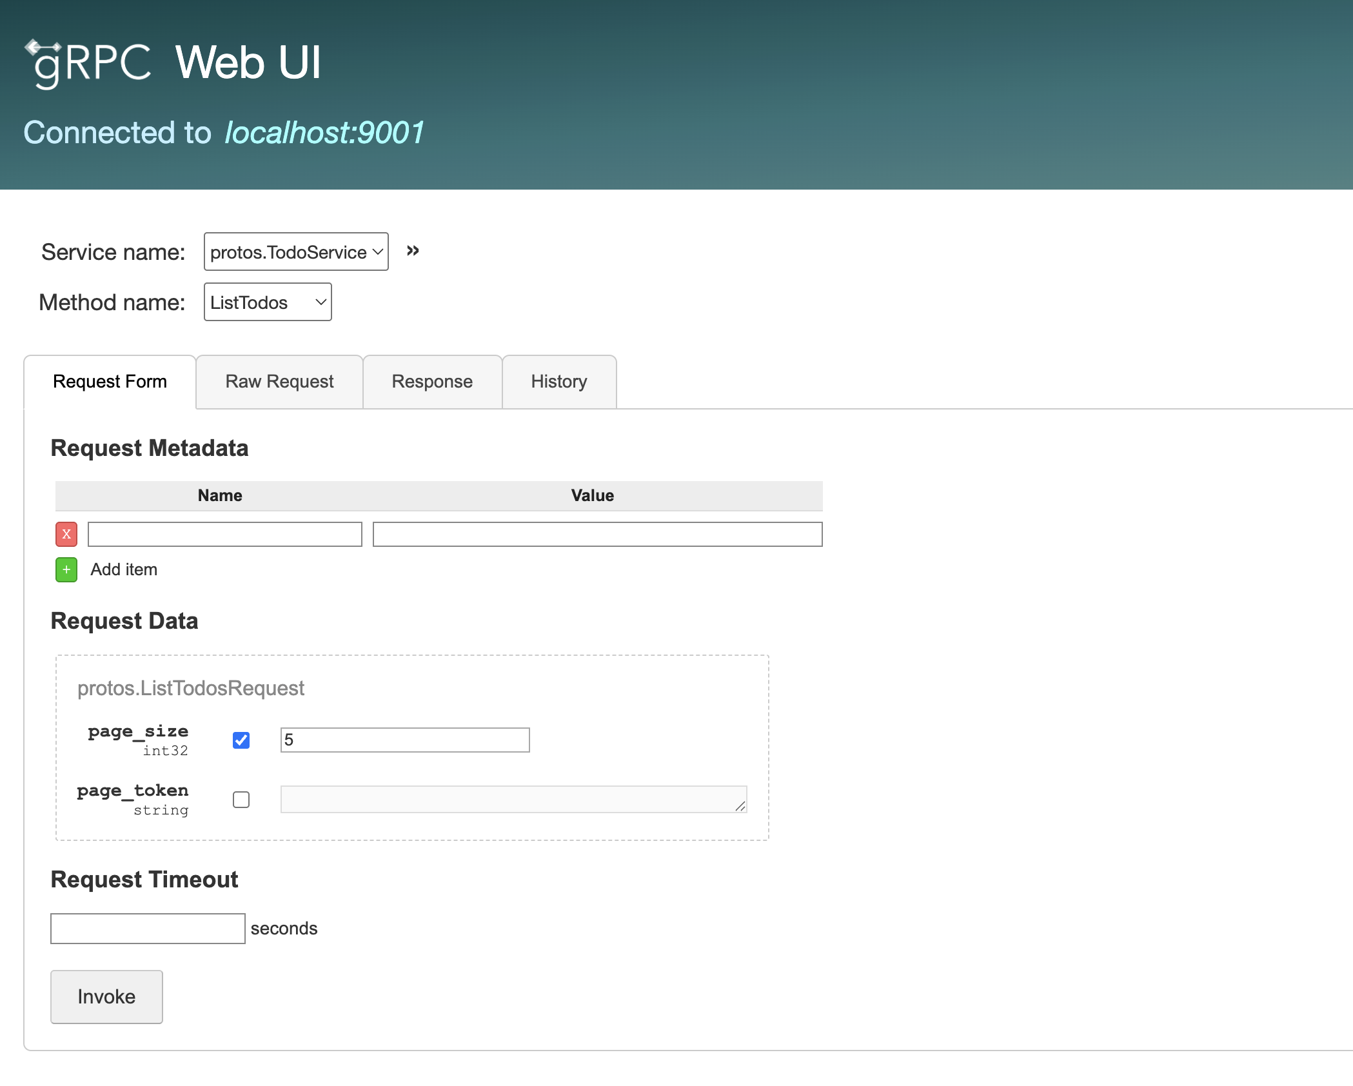The image size is (1353, 1086).
Task: Click the metadata Name input field
Action: 224,534
